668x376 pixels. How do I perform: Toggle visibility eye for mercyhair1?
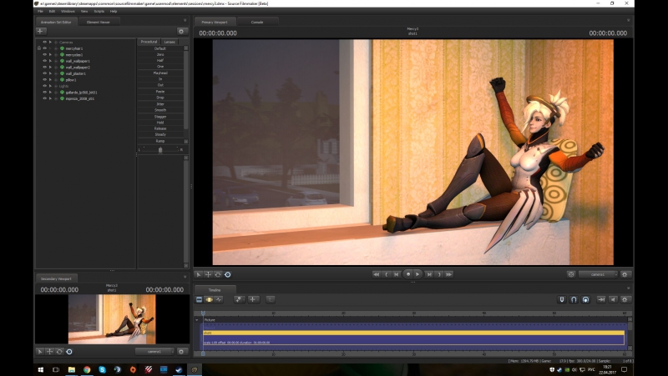(x=44, y=48)
